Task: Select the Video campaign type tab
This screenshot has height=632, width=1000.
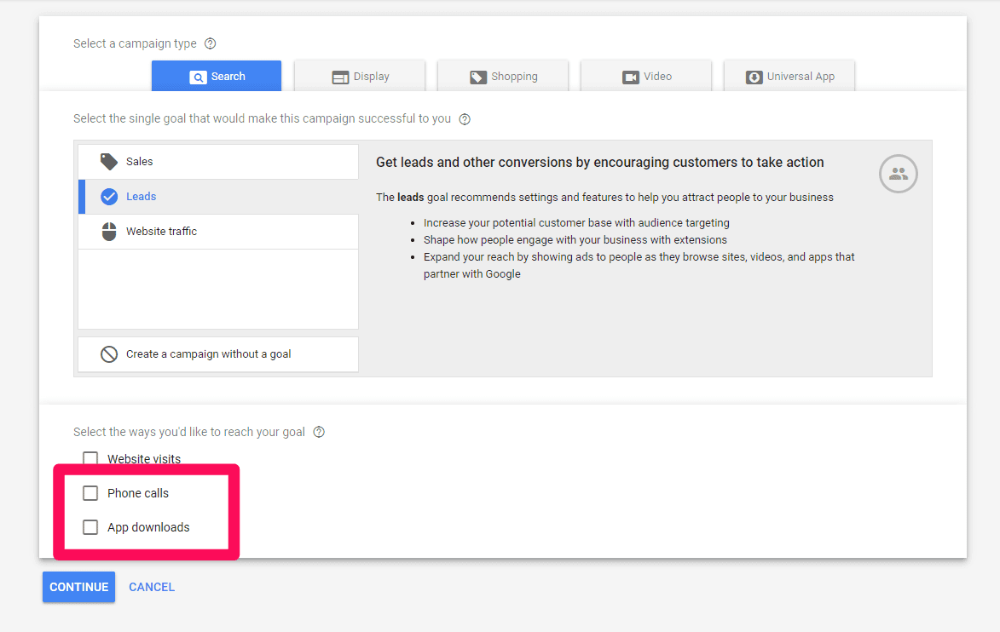Action: pyautogui.click(x=646, y=77)
